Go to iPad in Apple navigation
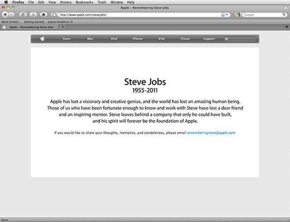 coord(161,39)
